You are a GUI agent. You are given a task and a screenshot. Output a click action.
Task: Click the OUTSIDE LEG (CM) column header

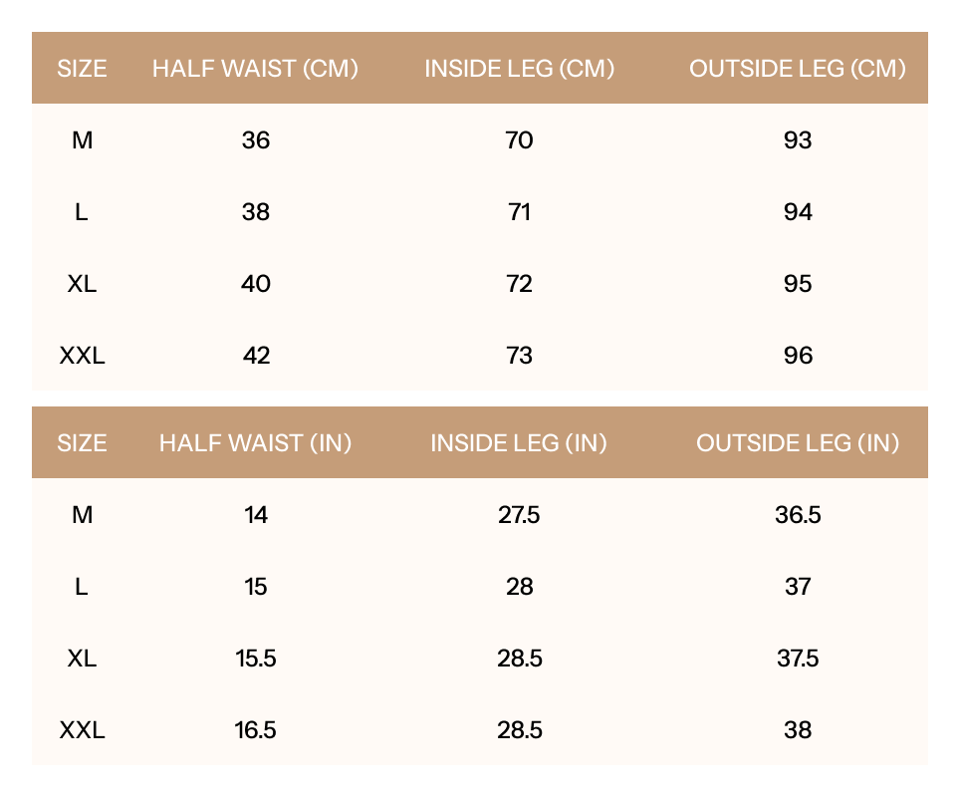[798, 69]
